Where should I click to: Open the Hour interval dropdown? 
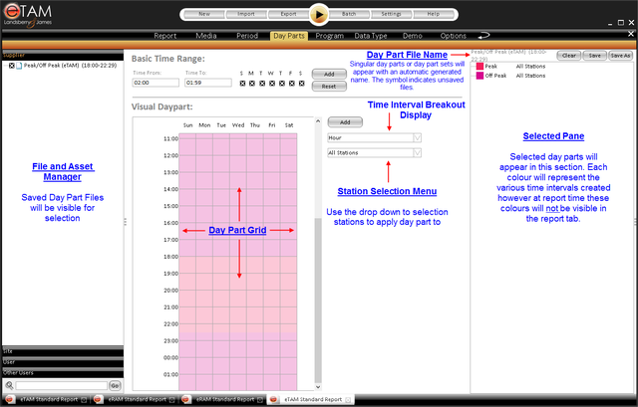tap(417, 138)
